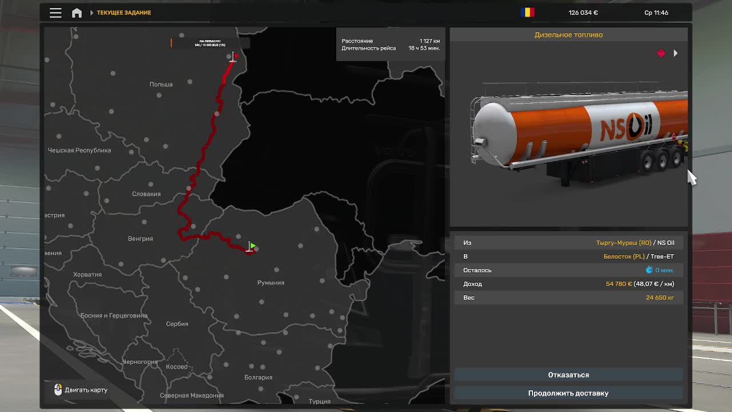Select the Из row label

pyautogui.click(x=467, y=243)
